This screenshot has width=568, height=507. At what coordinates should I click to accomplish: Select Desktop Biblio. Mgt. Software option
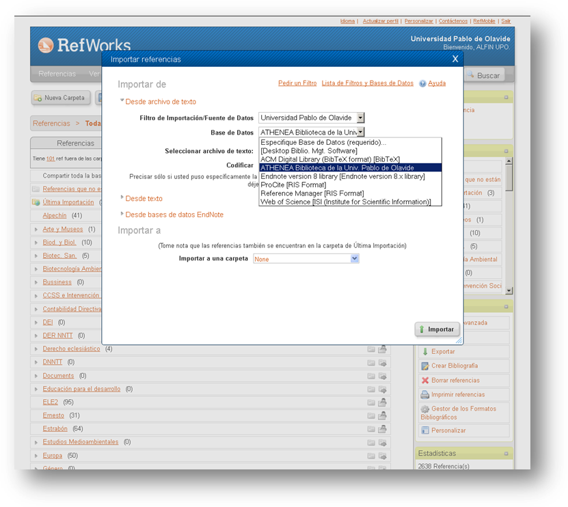click(350, 150)
